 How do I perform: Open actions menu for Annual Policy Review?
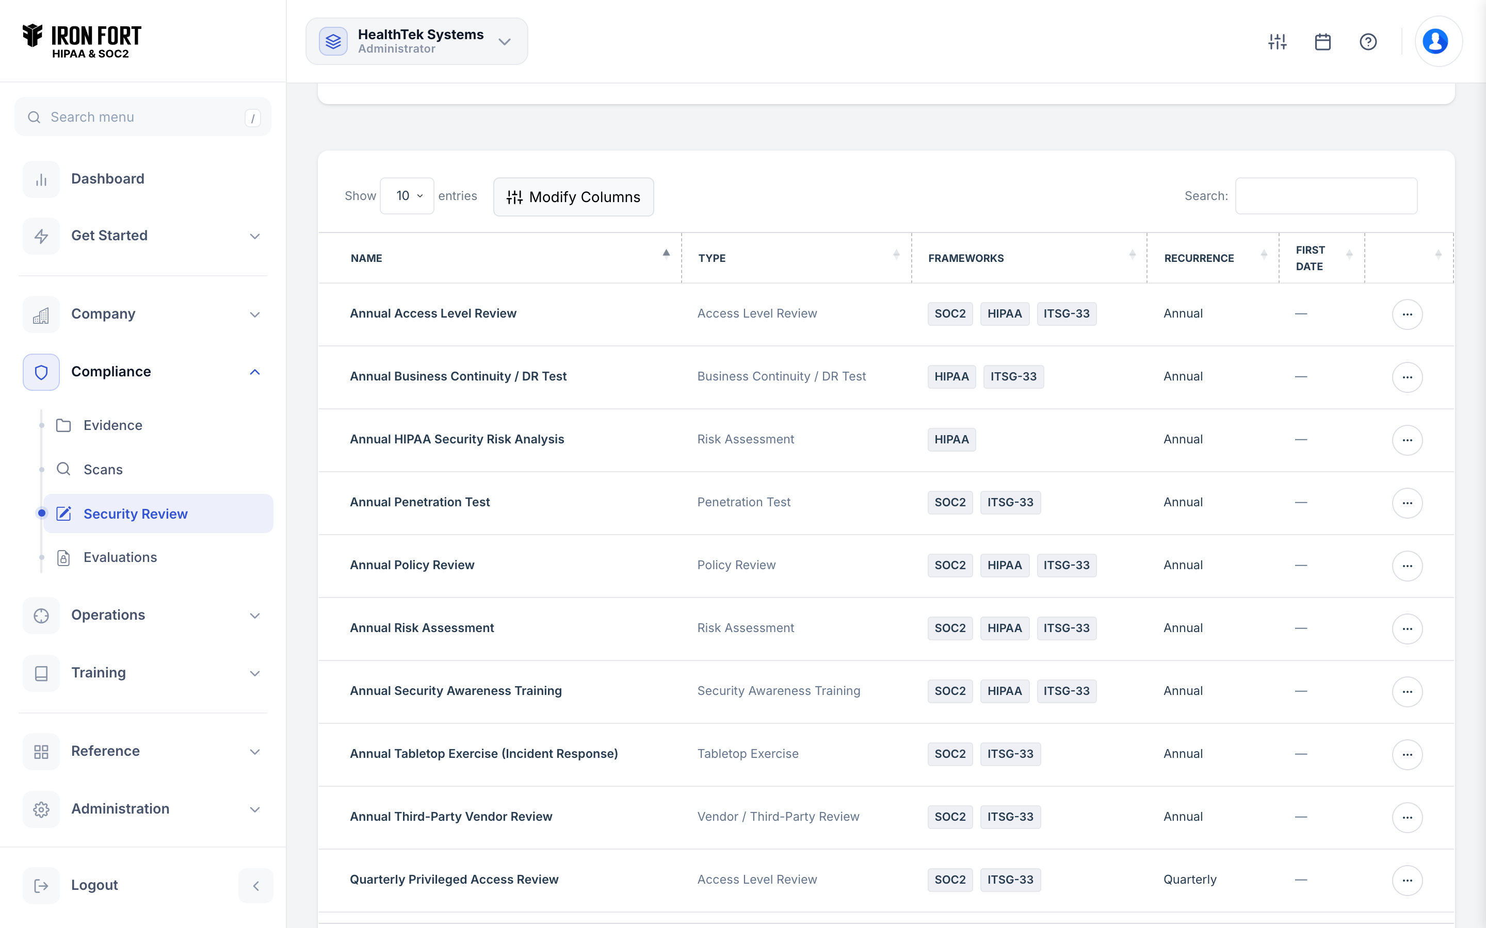pos(1408,566)
